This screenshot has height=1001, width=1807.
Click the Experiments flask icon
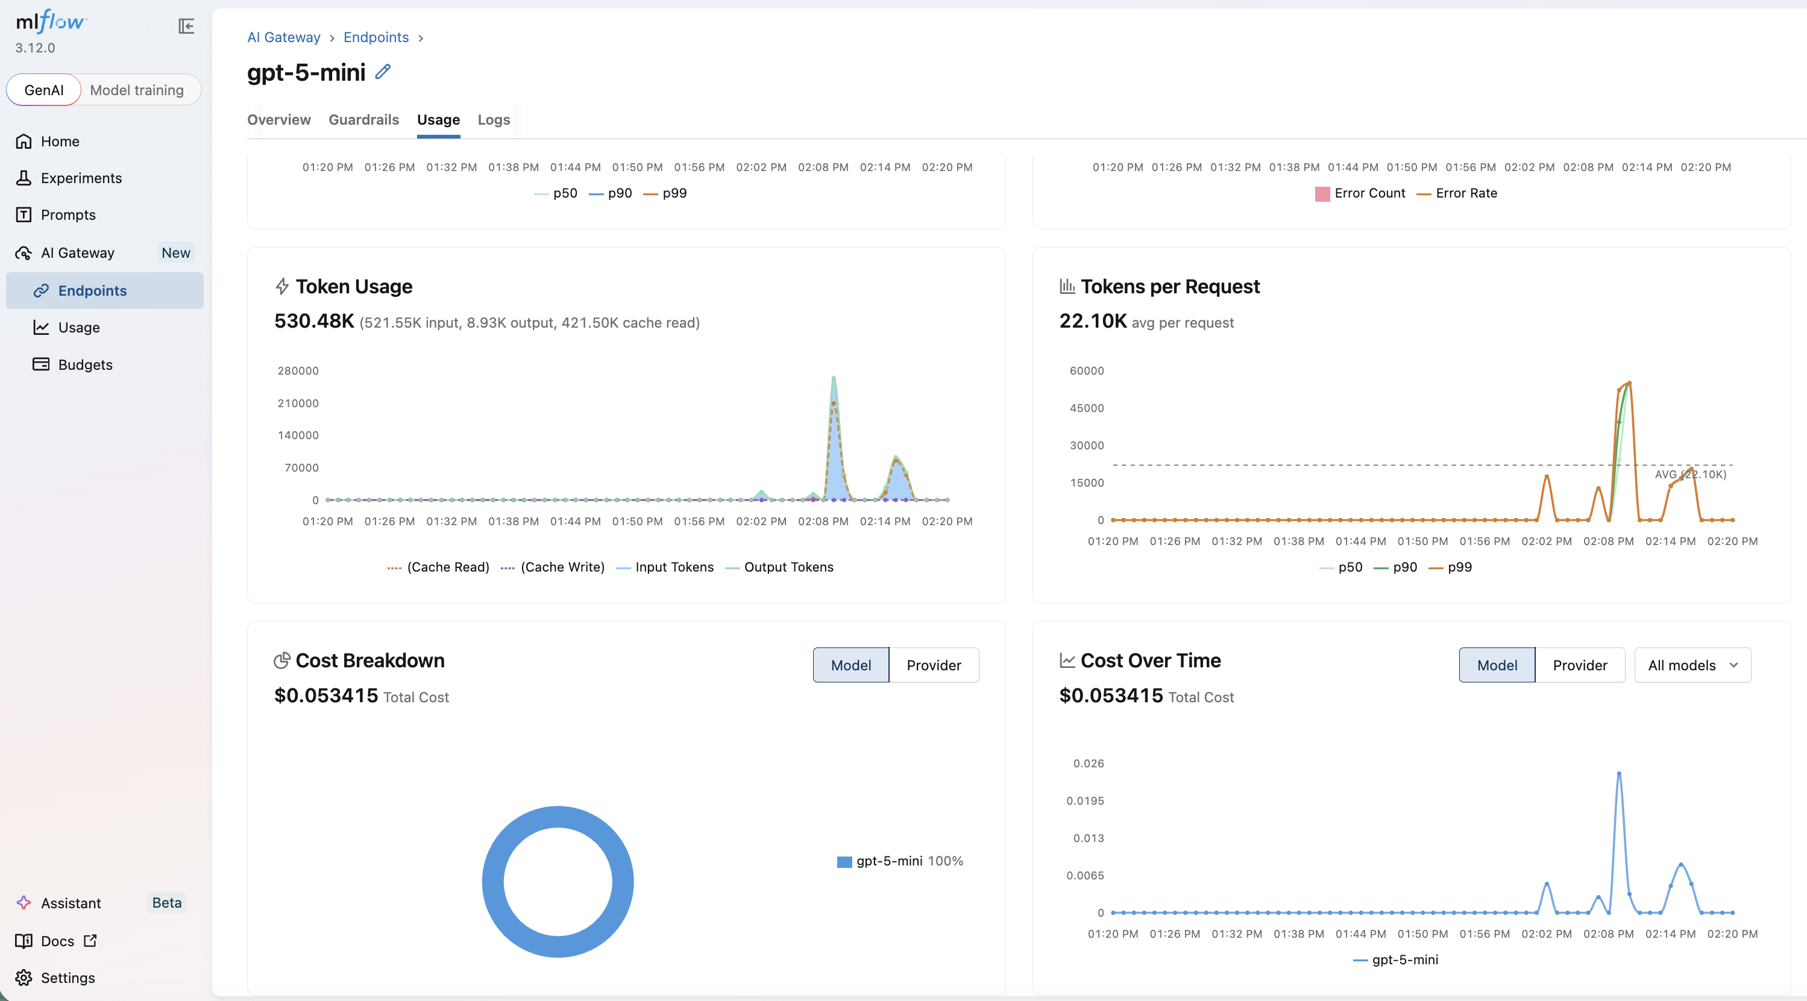coord(24,178)
